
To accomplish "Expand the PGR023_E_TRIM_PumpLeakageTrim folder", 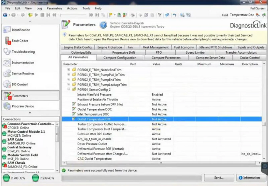I will tap(69, 85).
